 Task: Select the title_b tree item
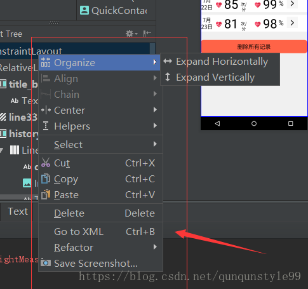[19, 84]
